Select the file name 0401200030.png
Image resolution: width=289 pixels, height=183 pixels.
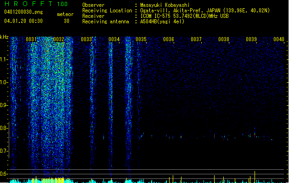point(23,12)
